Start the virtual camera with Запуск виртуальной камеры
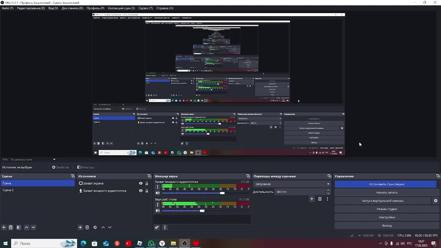The image size is (441, 248). coord(383,201)
